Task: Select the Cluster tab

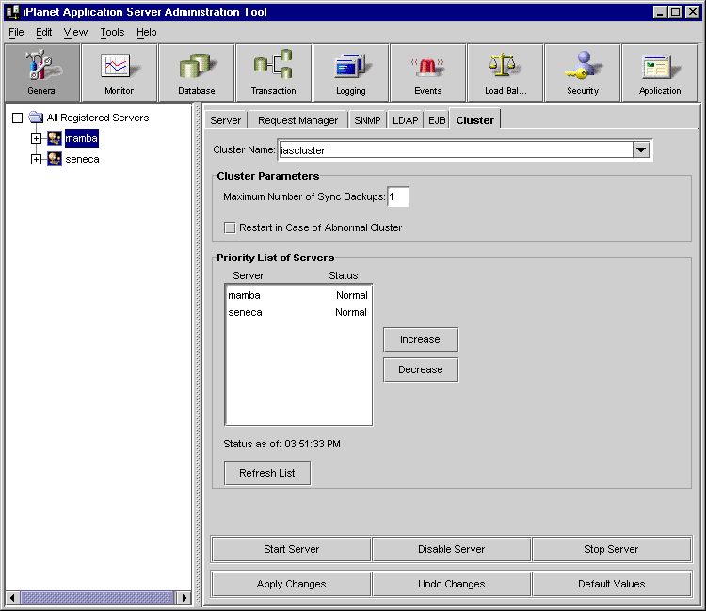Action: 475,120
